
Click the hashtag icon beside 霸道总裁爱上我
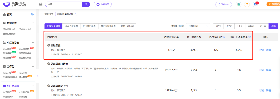[48, 86]
